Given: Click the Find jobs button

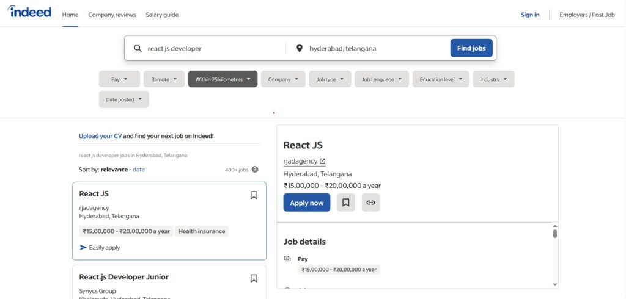Looking at the screenshot, I should tap(471, 48).
